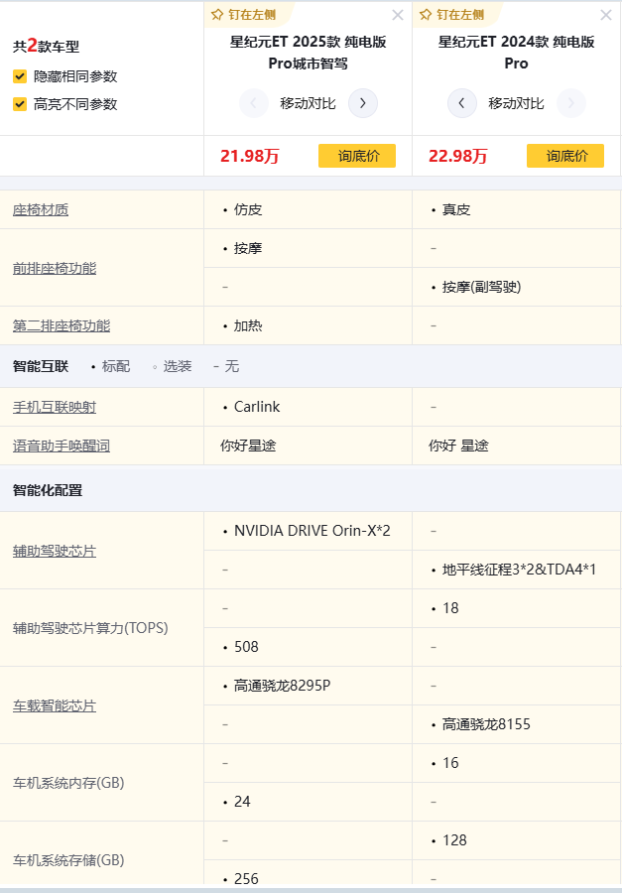Image resolution: width=622 pixels, height=893 pixels.
Task: Move 2024 model column left
Action: (x=461, y=103)
